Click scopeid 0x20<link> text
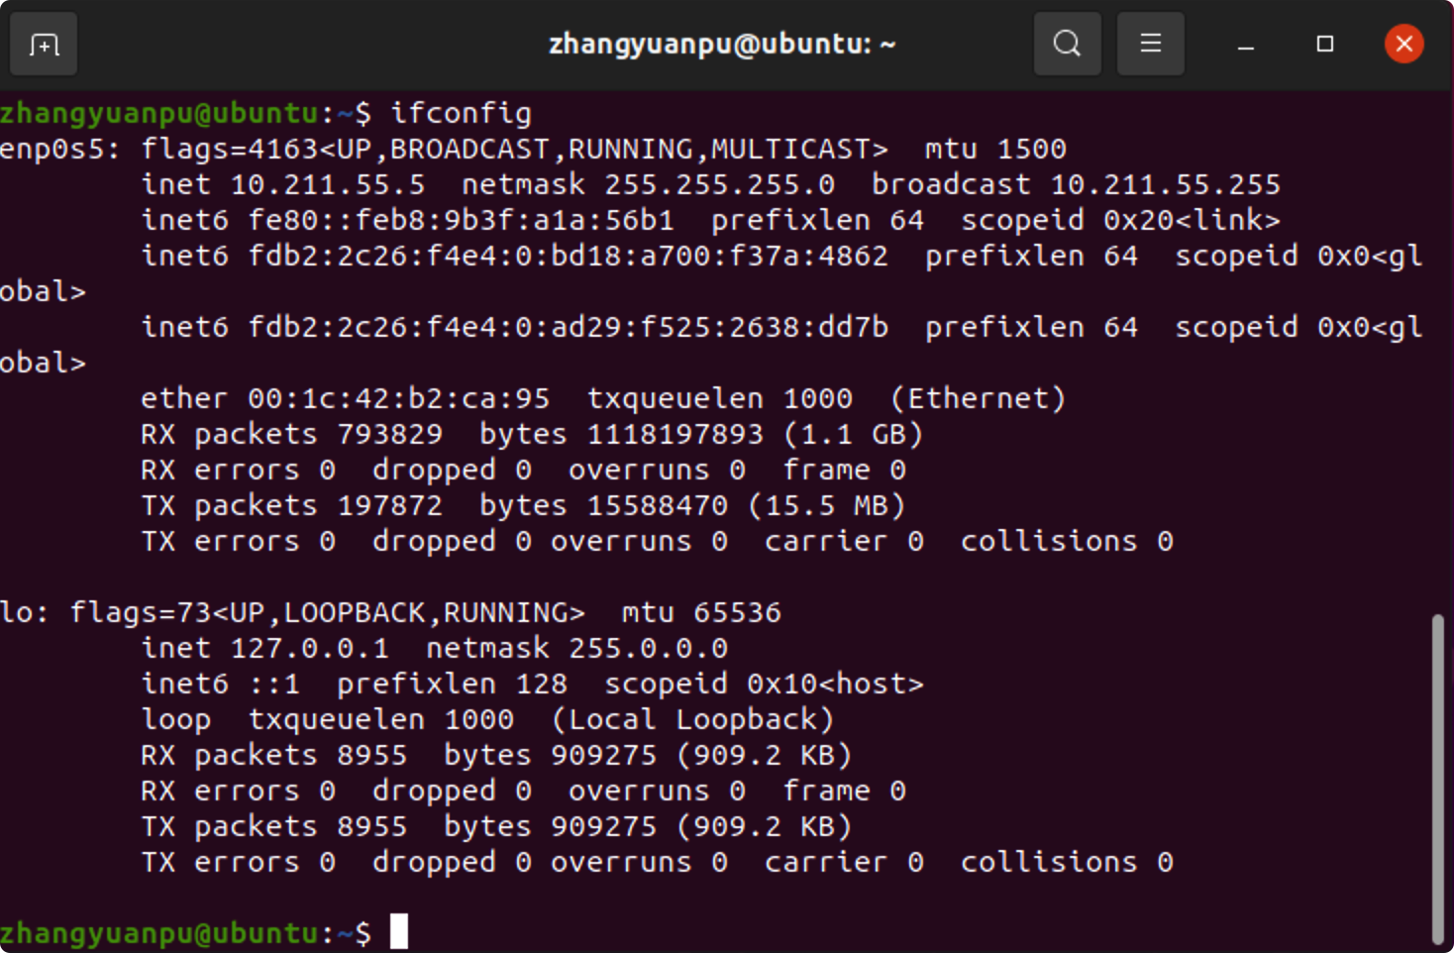 (1120, 220)
